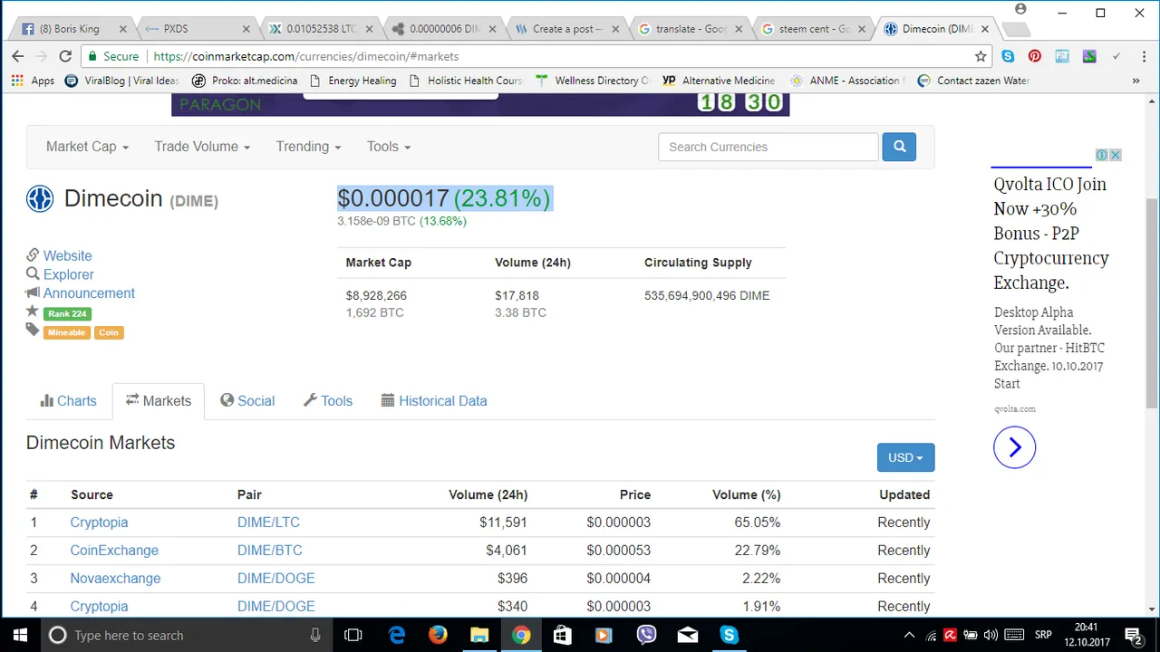Switch to the Charts tab

click(68, 401)
